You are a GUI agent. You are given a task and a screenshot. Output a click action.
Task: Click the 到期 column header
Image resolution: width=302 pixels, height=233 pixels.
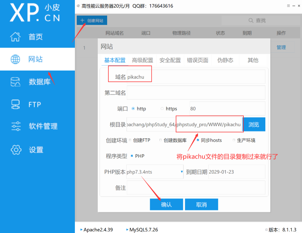point(247,33)
